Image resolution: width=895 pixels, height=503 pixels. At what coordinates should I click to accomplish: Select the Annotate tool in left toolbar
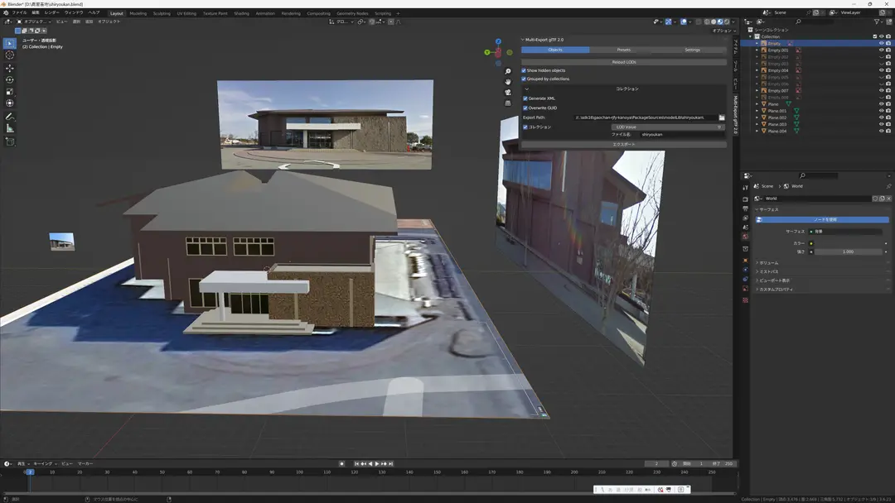point(10,116)
